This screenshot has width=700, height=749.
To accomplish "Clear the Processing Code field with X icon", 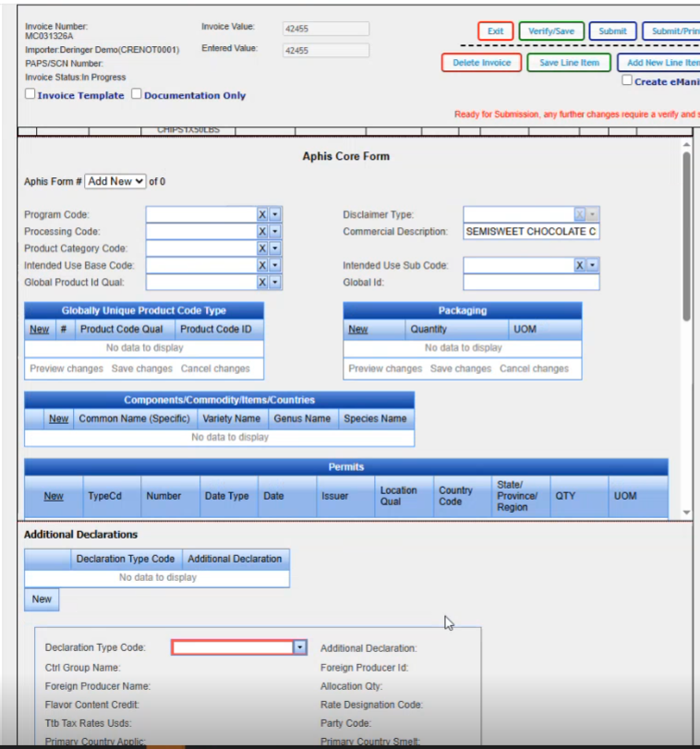I will 262,232.
